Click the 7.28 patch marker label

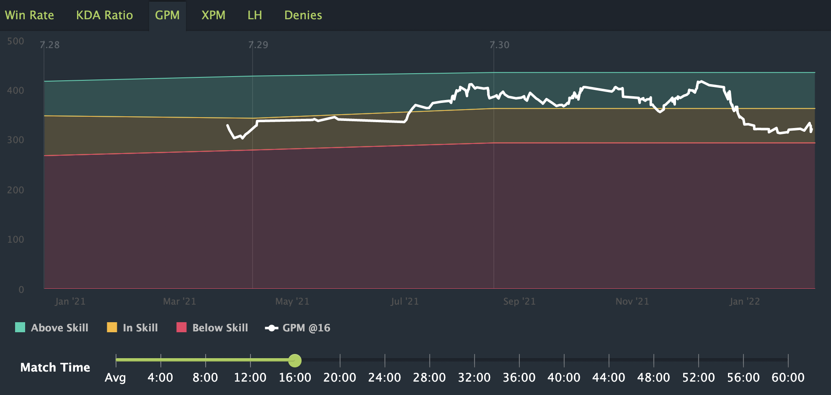(50, 45)
